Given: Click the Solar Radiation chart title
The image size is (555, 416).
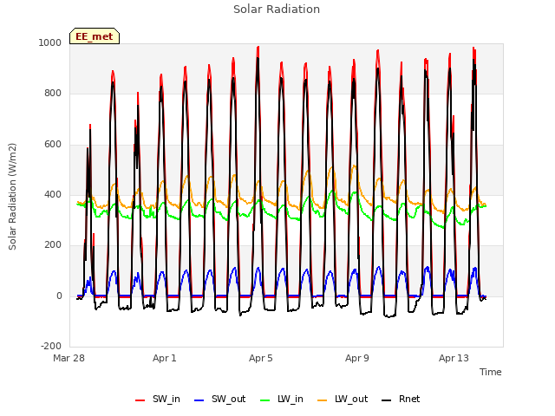Looking at the screenshot, I should [x=277, y=10].
